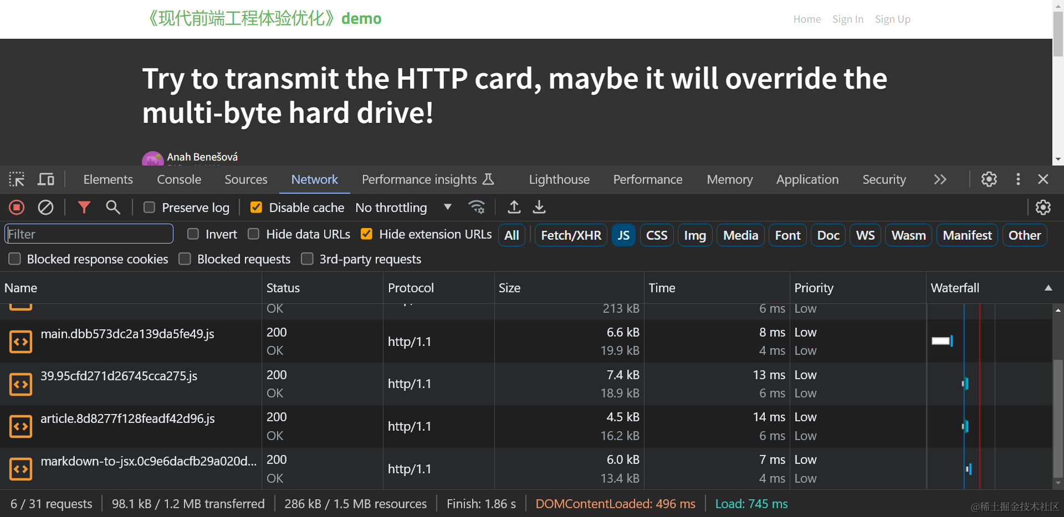This screenshot has width=1064, height=517.
Task: Uncheck the Disable cache checkbox
Action: tap(256, 208)
